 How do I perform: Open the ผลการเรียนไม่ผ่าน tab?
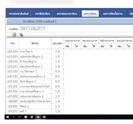tap(113, 14)
